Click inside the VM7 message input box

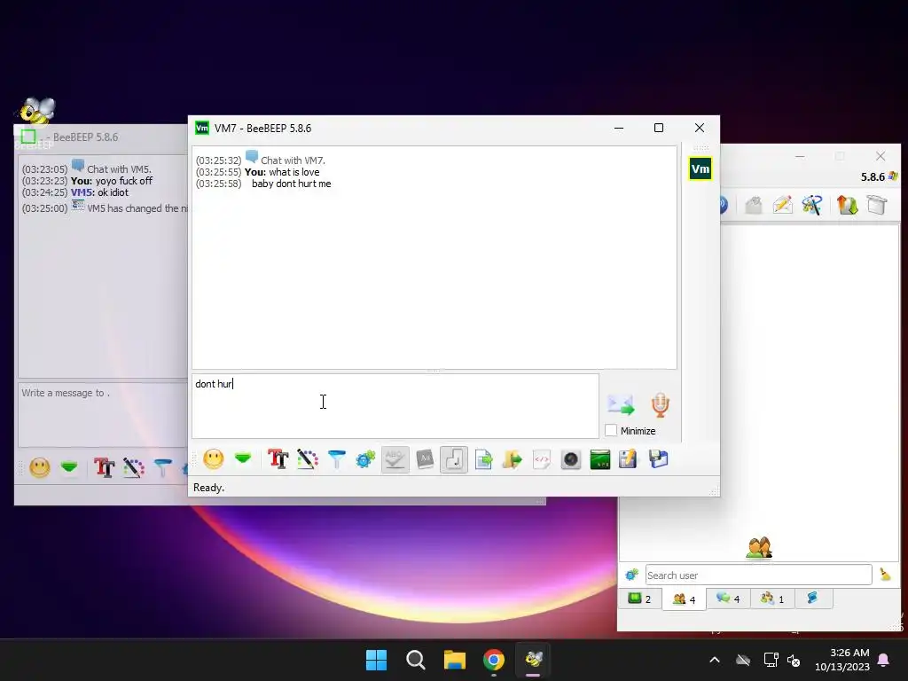(395, 406)
